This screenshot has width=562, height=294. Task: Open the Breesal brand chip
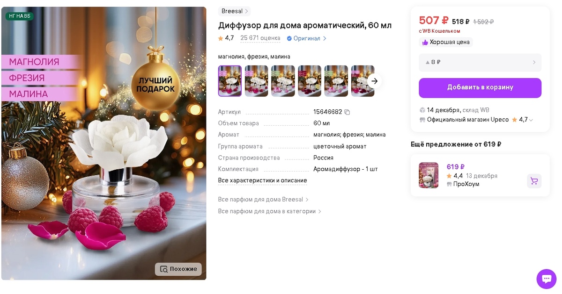pyautogui.click(x=235, y=11)
